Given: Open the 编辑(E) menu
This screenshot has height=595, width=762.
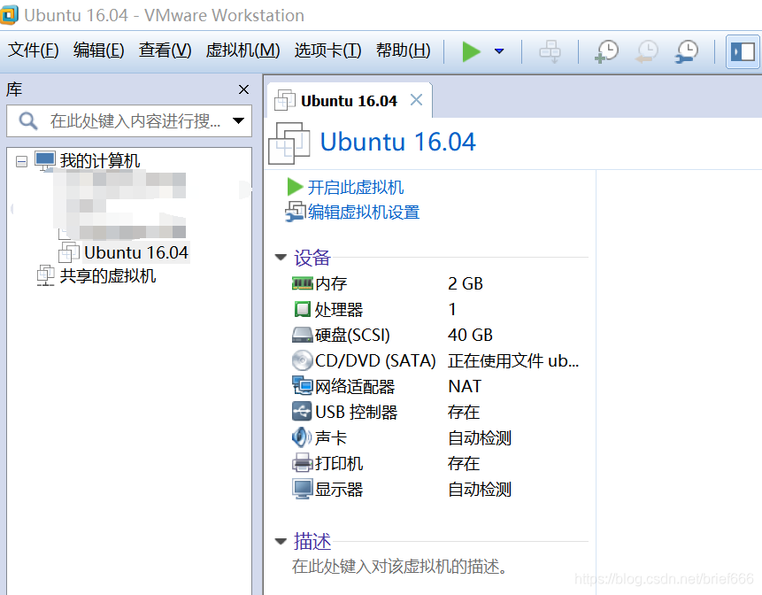Looking at the screenshot, I should (98, 50).
